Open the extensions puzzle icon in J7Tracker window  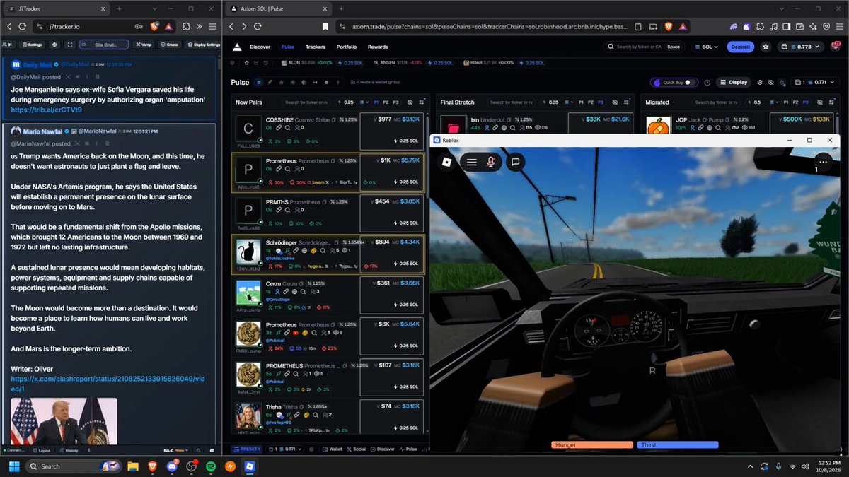coord(186,26)
